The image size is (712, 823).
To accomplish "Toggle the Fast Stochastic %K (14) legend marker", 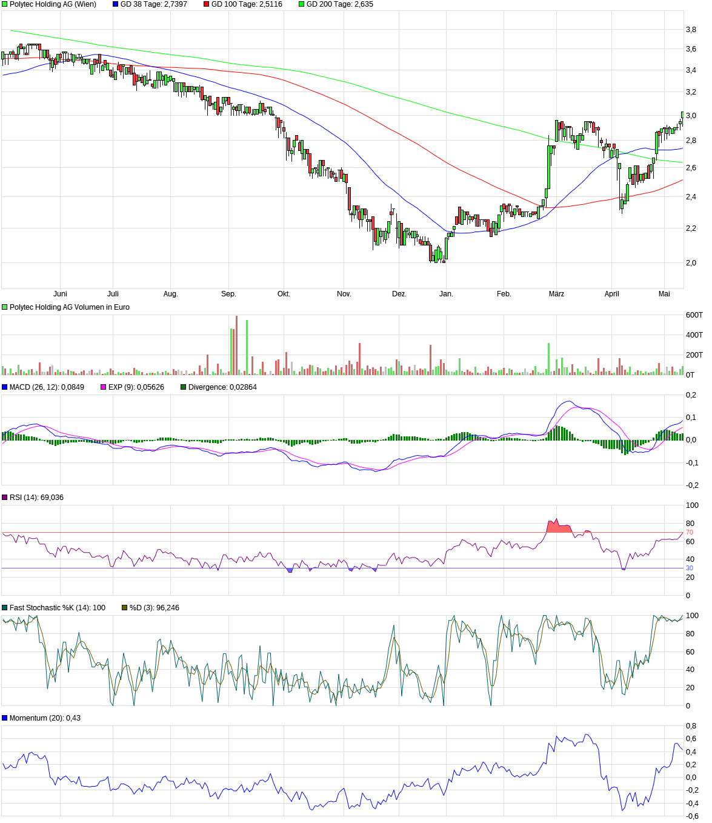I will [x=4, y=606].
